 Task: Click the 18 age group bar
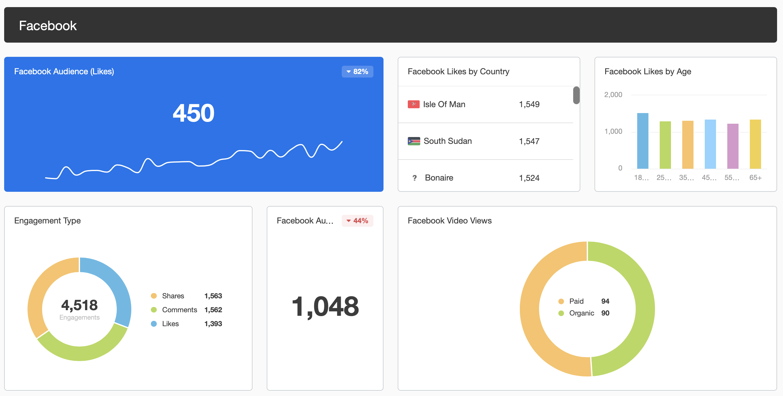click(643, 141)
